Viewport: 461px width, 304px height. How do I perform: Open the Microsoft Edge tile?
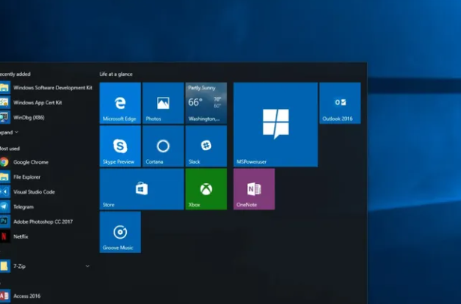pos(120,103)
